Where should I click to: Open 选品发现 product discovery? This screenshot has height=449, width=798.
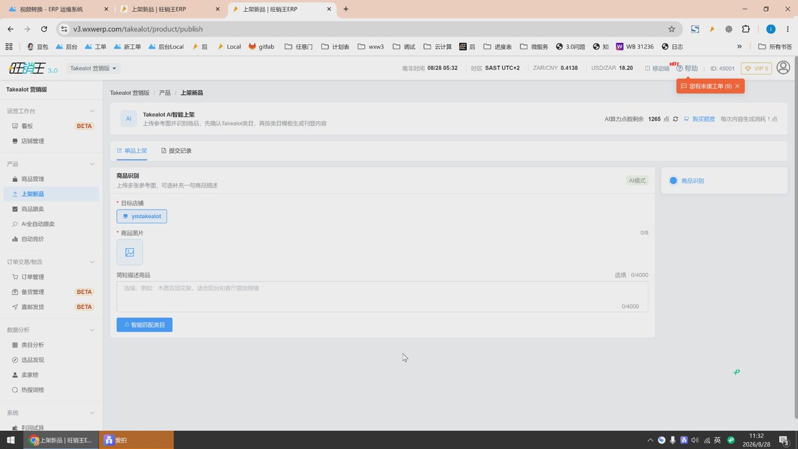click(51, 360)
